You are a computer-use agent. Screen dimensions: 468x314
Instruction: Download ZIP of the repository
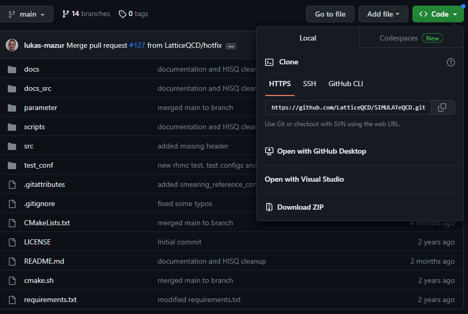point(360,207)
